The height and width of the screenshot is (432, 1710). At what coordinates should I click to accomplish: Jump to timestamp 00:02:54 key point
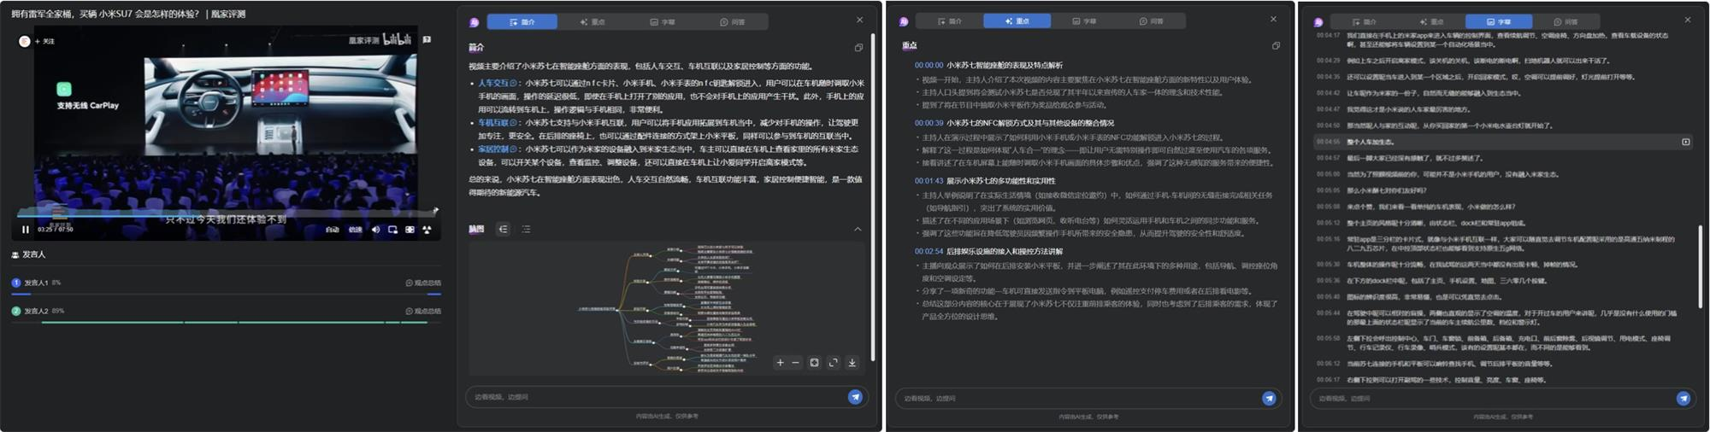click(929, 252)
